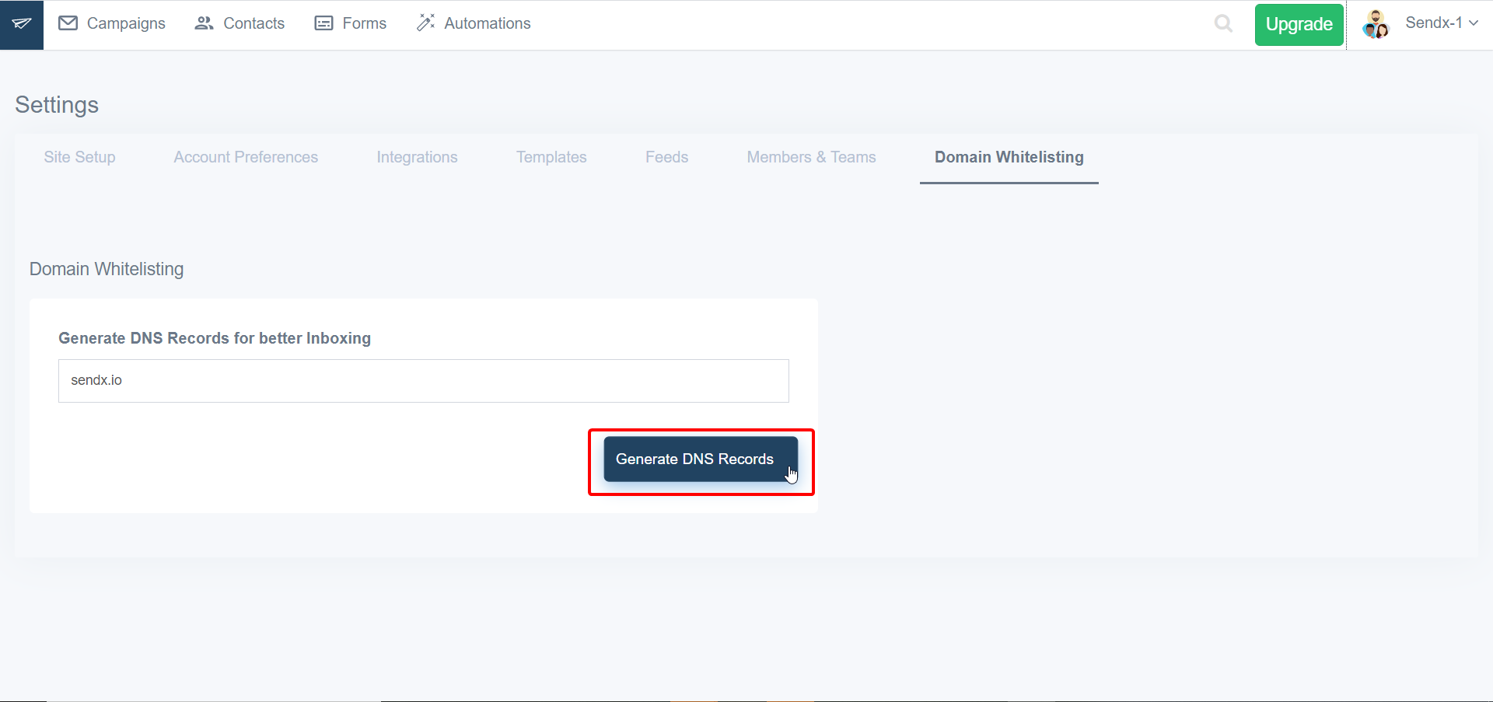Open the Campaigns menu
Viewport: 1493px width, 702px height.
point(126,23)
